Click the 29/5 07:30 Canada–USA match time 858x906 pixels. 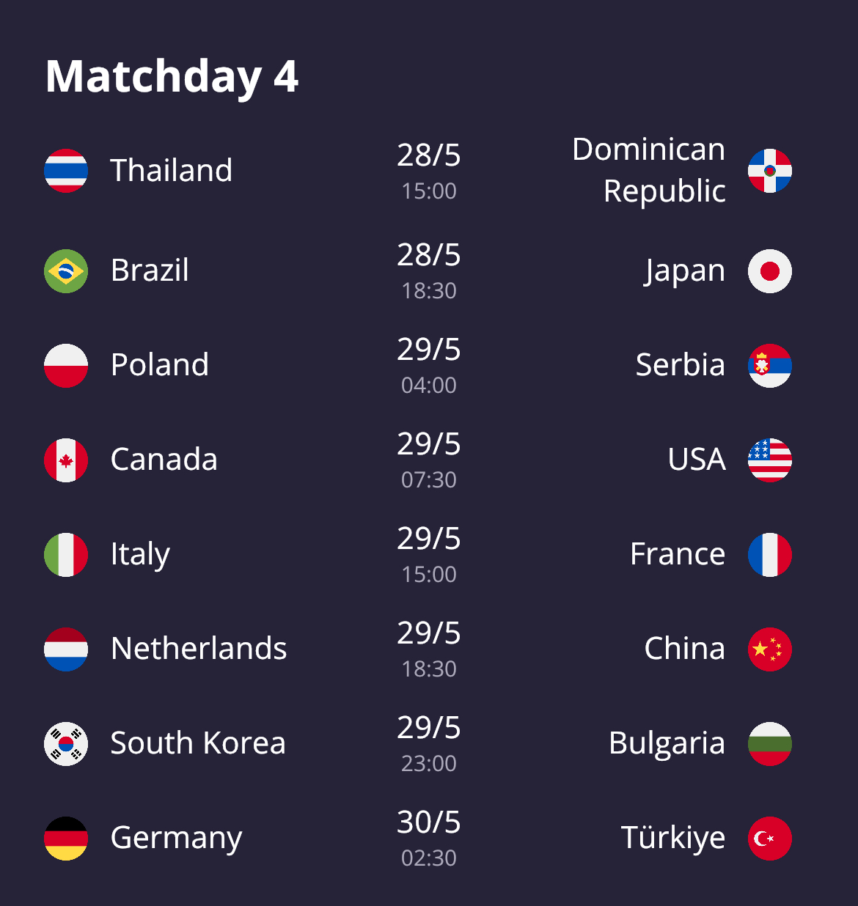429,460
